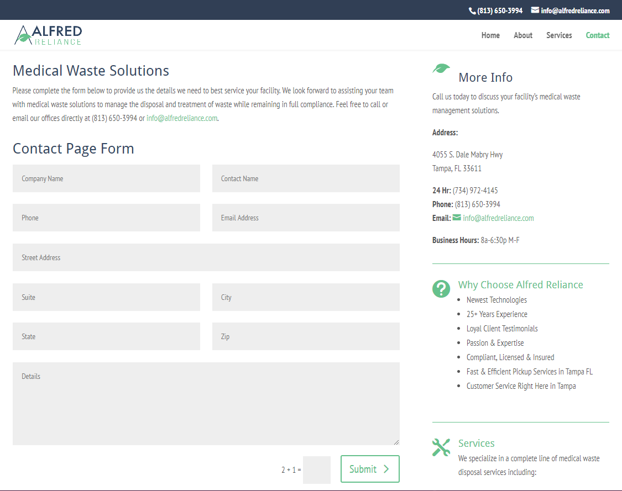The width and height of the screenshot is (622, 491).
Task: Open the Services menu item
Action: (559, 35)
